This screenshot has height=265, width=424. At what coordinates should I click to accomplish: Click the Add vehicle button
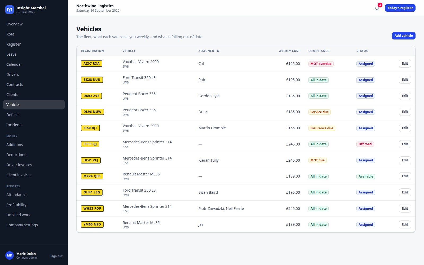(404, 36)
